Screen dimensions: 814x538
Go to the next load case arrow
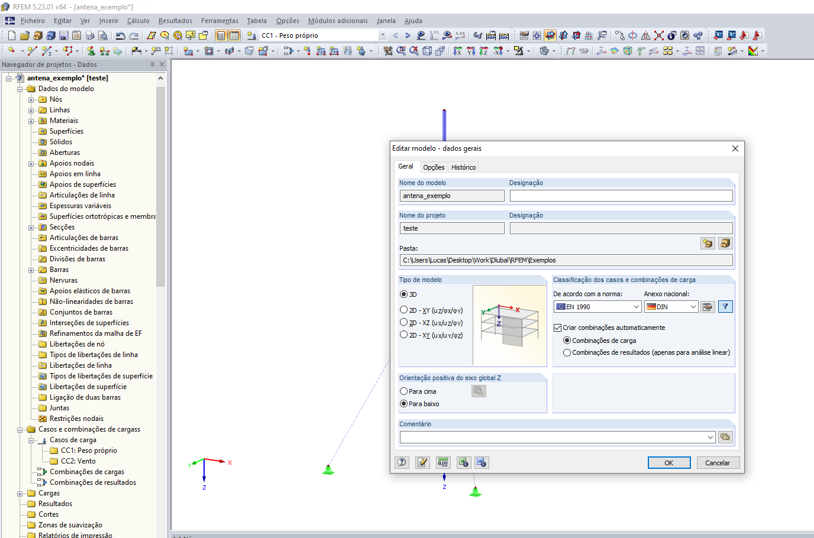tap(408, 35)
